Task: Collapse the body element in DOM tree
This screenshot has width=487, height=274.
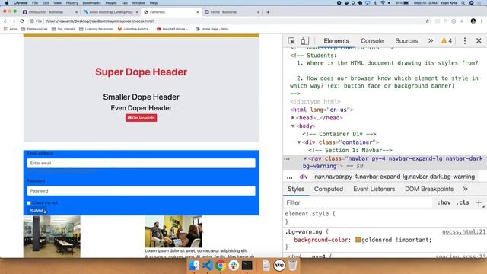Action: [292, 126]
